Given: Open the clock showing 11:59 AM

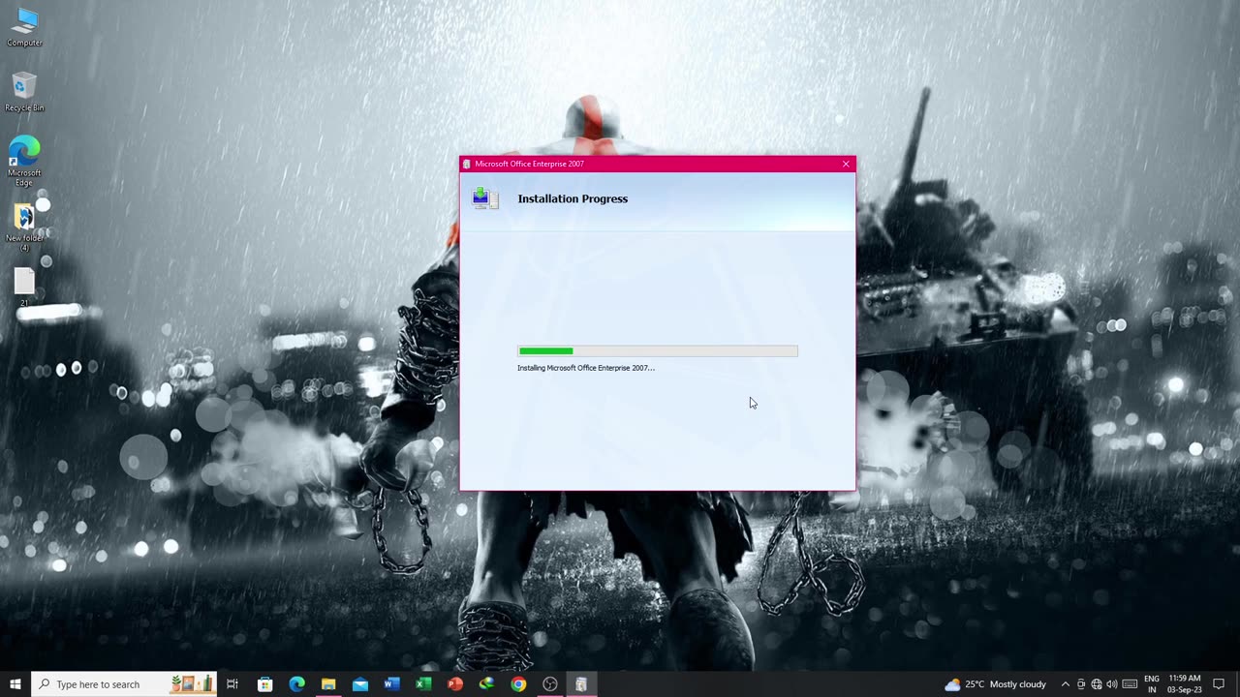Looking at the screenshot, I should [x=1185, y=684].
